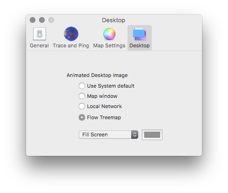Open the Map Settings color wheel icon

point(109,34)
